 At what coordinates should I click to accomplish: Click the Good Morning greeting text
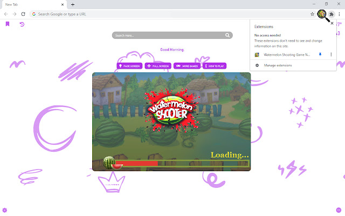click(x=172, y=50)
